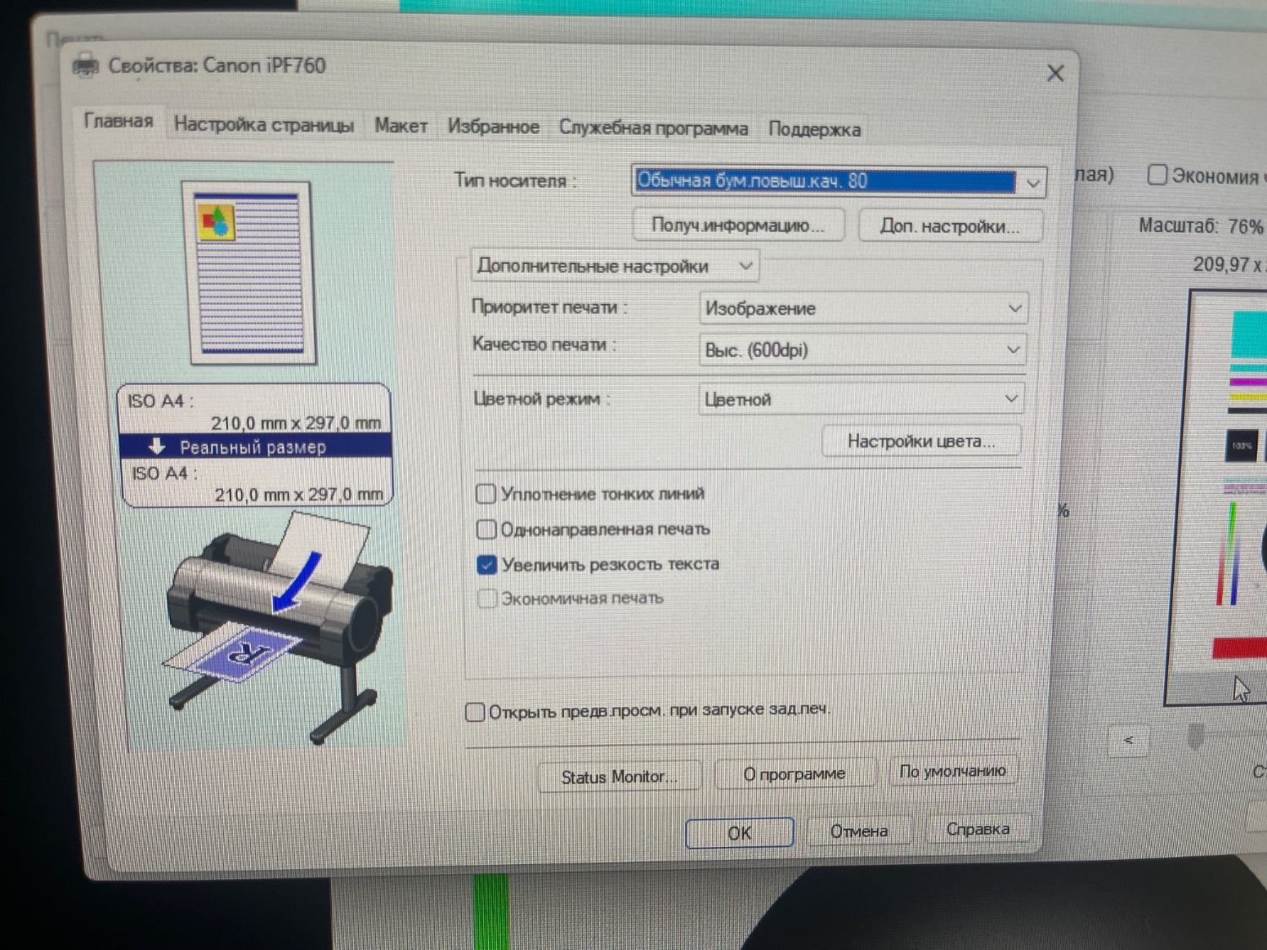Enable Однонаправленная печать checkbox
The image size is (1267, 950).
click(486, 529)
